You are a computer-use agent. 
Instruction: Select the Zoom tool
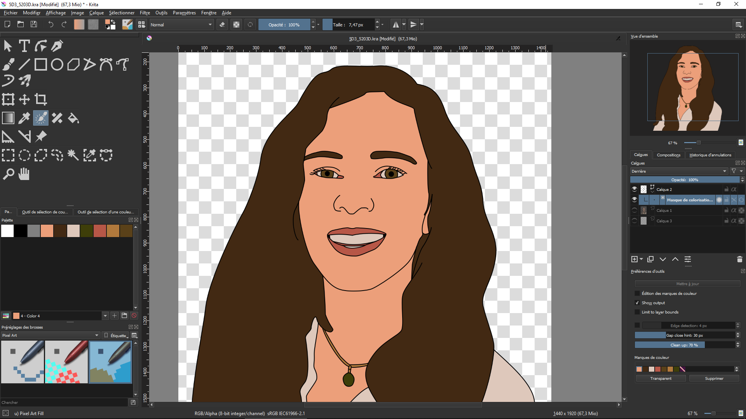pyautogui.click(x=8, y=174)
